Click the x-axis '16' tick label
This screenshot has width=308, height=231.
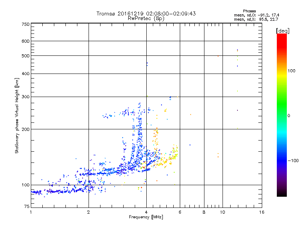pyautogui.click(x=262, y=212)
